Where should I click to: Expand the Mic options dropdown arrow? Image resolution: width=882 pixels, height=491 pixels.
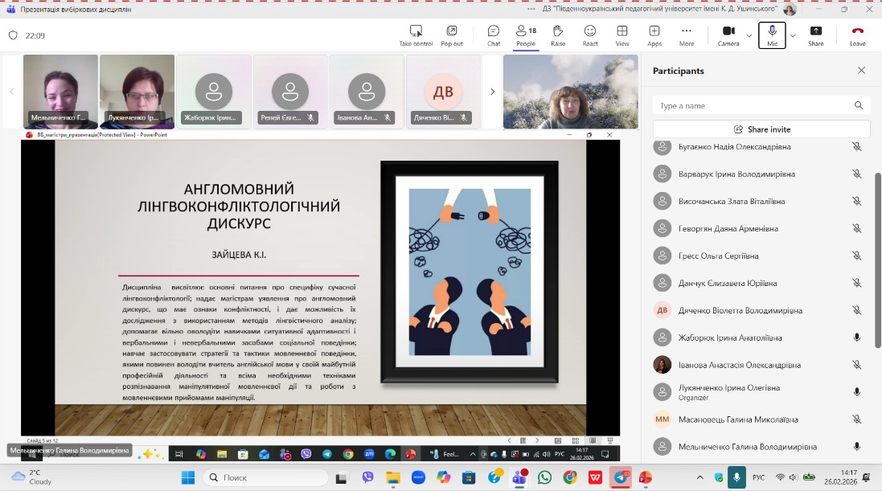coord(793,35)
